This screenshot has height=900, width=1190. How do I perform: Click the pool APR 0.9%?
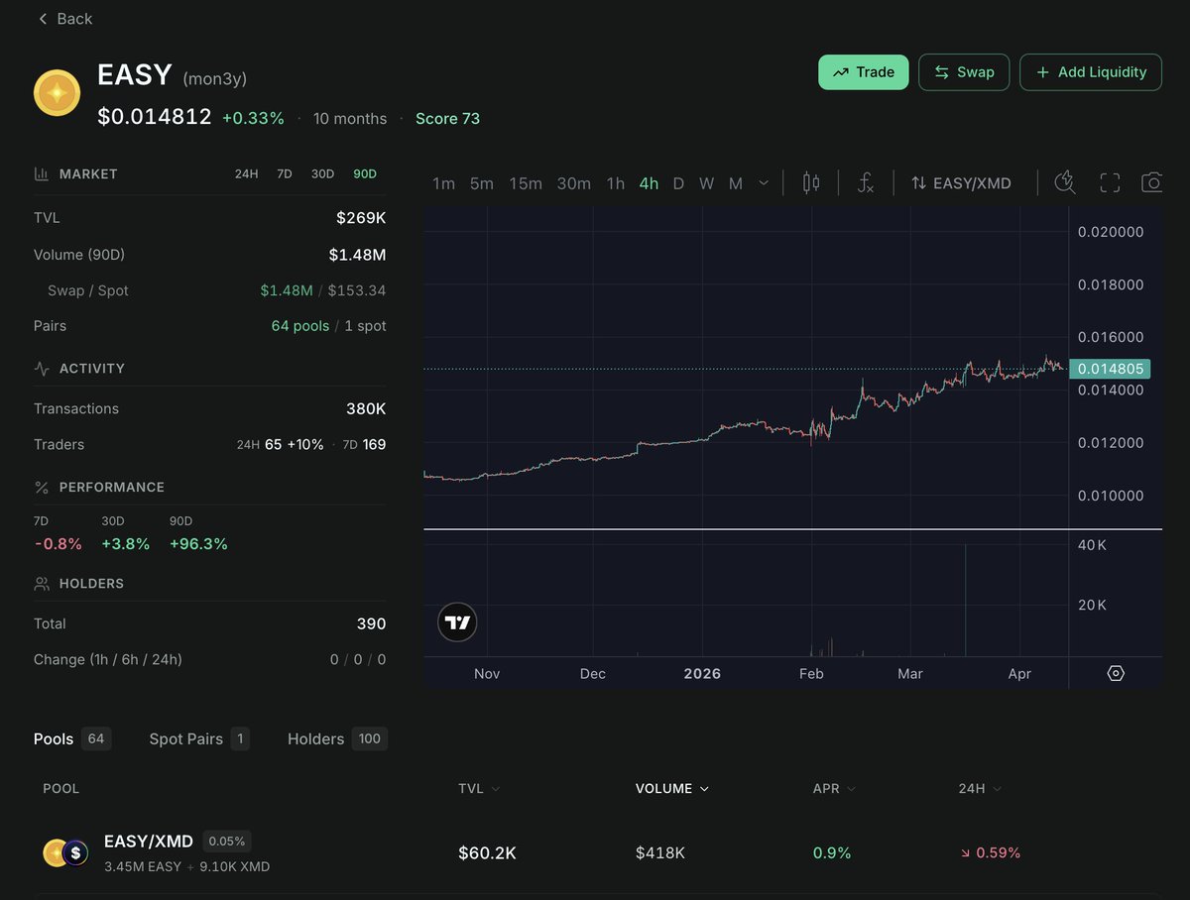click(x=832, y=852)
